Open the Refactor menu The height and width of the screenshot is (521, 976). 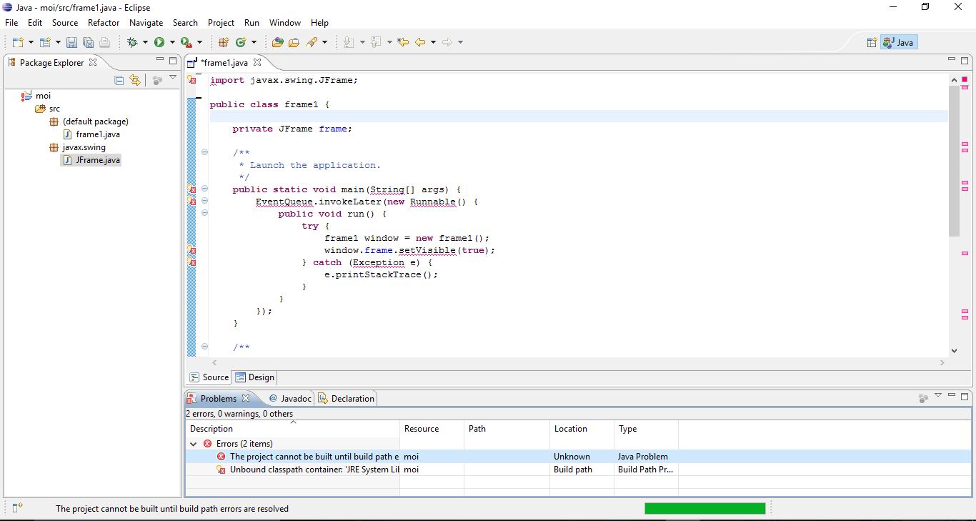pos(104,22)
